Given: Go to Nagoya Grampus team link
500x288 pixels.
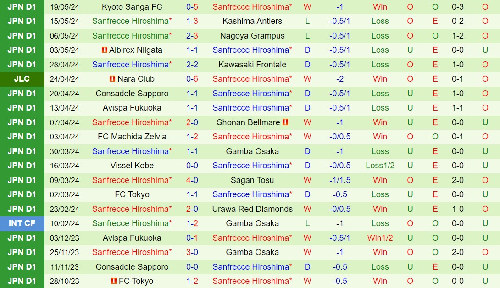Looking at the screenshot, I should tap(252, 36).
